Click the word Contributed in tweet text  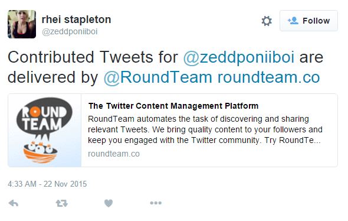(x=51, y=57)
